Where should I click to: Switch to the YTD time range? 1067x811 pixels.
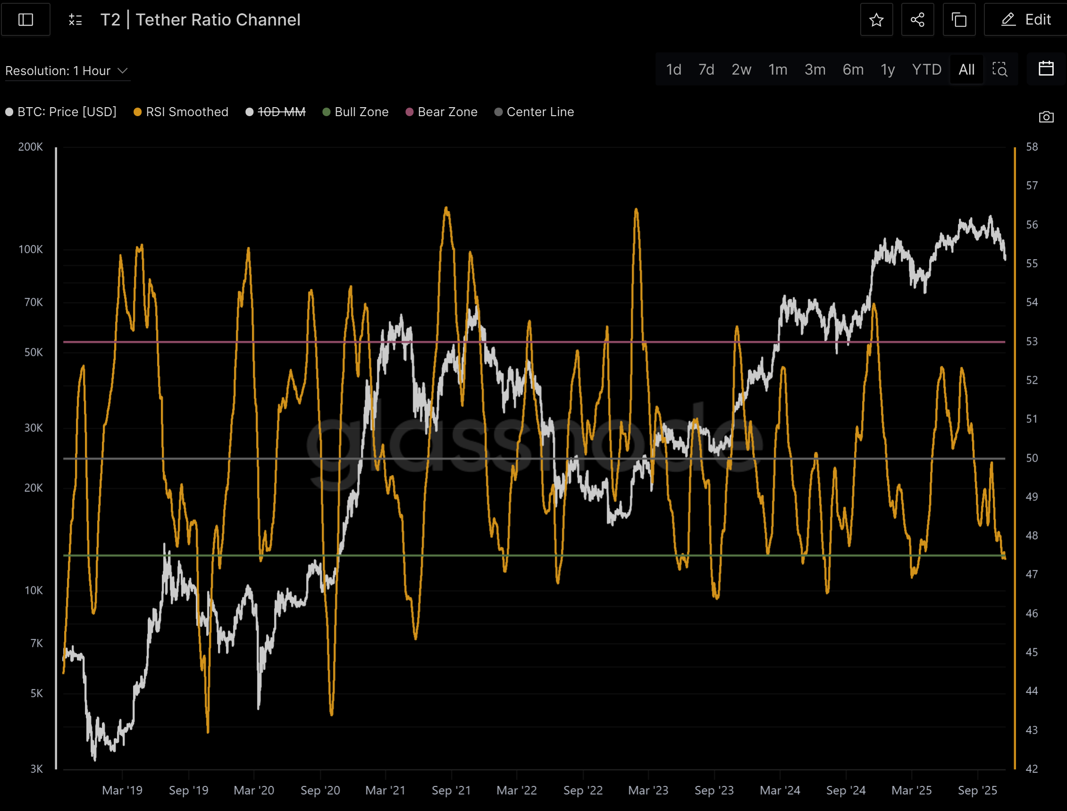coord(926,69)
